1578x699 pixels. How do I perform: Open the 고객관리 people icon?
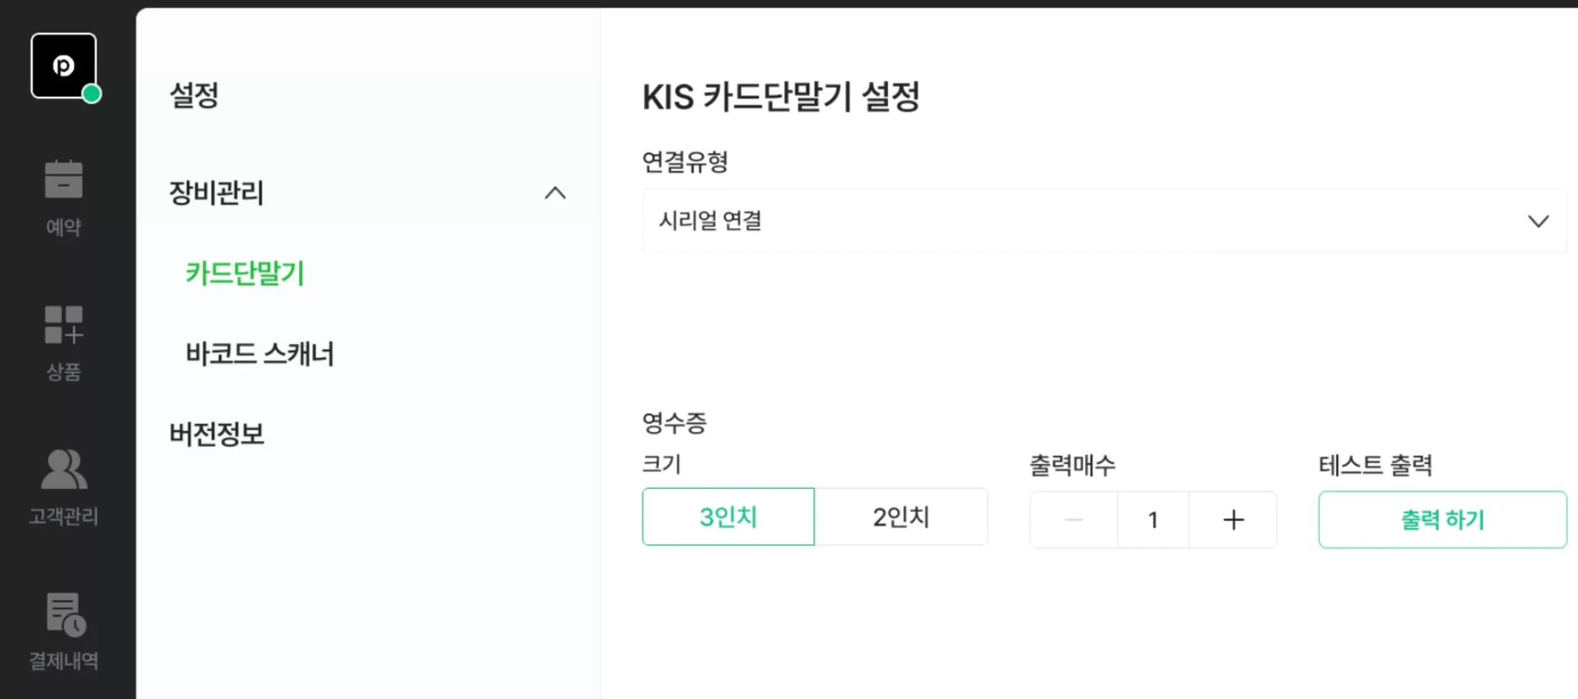63,470
